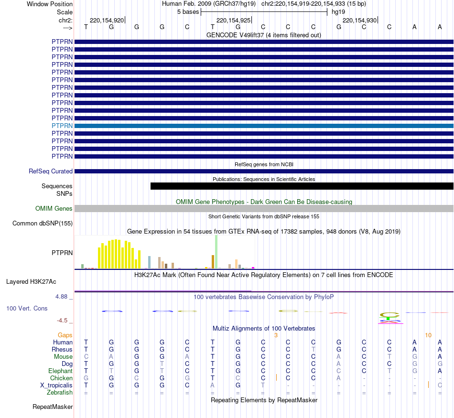Click the large PhyloP sequence logo letter
Viewport: 454px width, 418px height.
pyautogui.click(x=389, y=315)
